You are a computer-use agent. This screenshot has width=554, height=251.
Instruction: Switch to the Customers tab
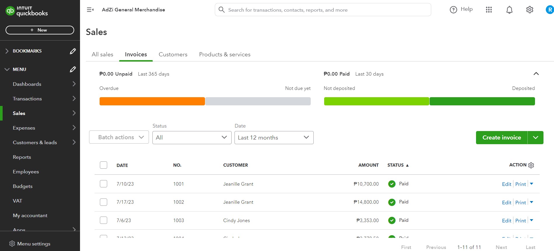pyautogui.click(x=173, y=54)
